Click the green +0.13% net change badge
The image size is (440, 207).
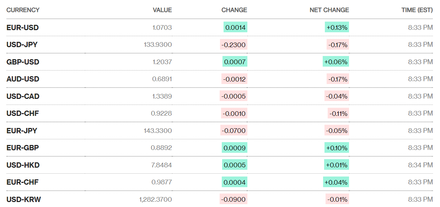337,27
